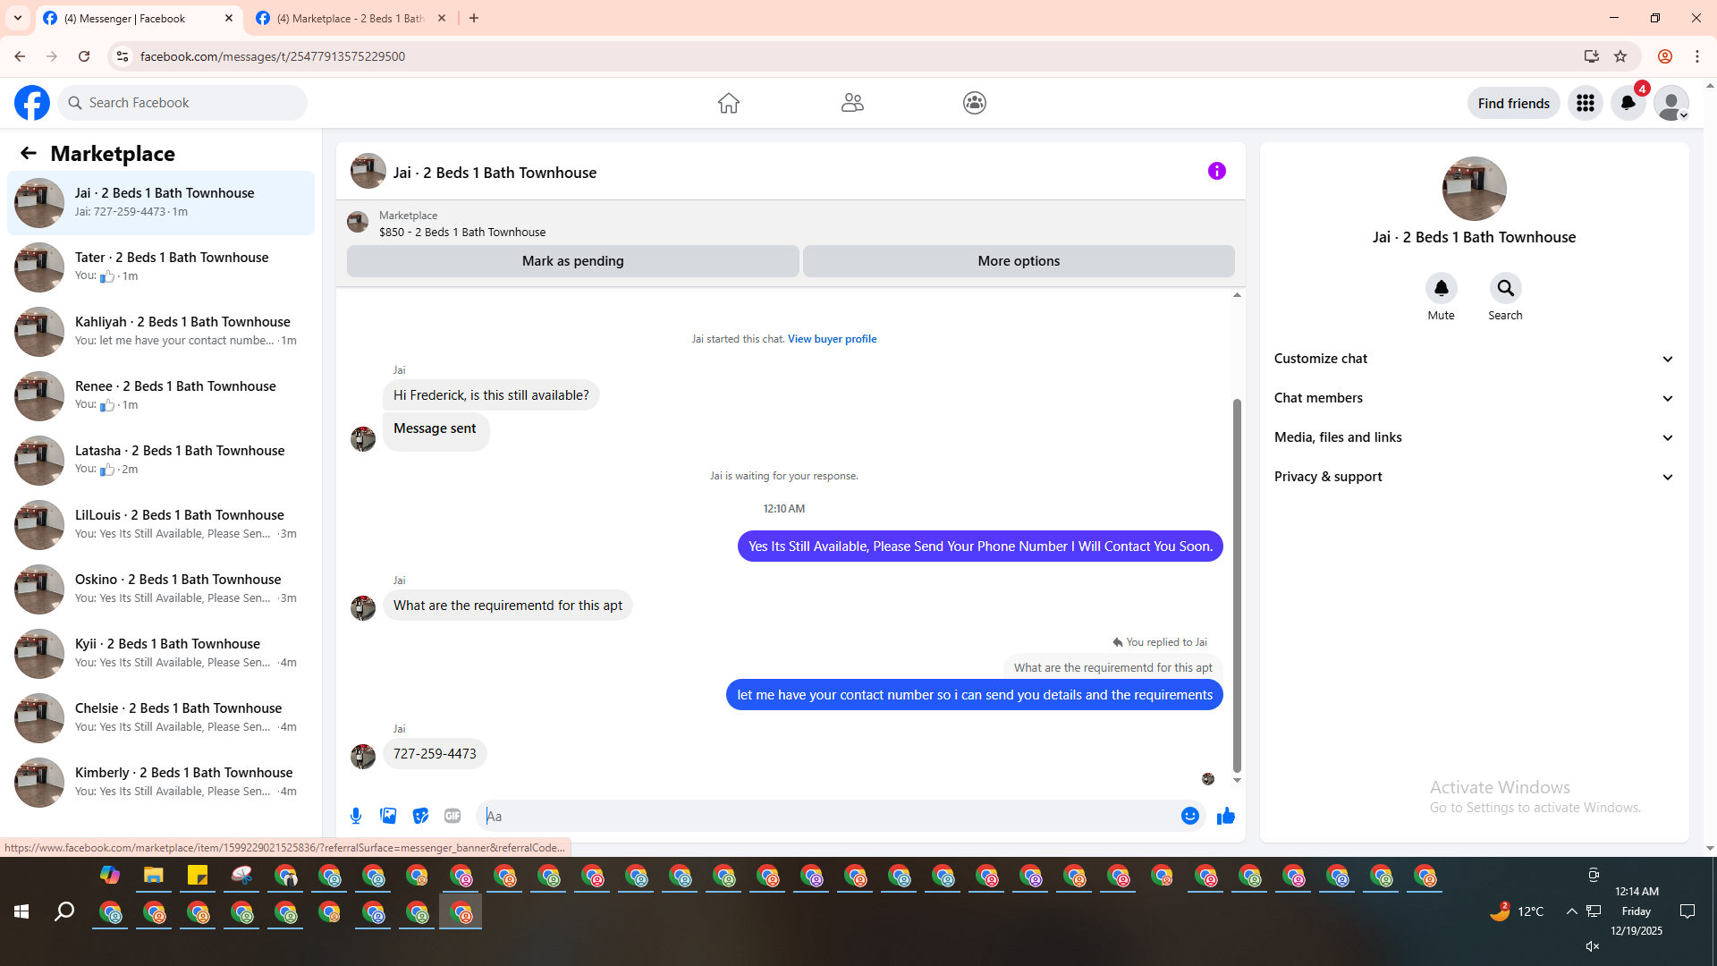Image resolution: width=1717 pixels, height=966 pixels.
Task: Expand Chat members section
Action: click(x=1473, y=398)
